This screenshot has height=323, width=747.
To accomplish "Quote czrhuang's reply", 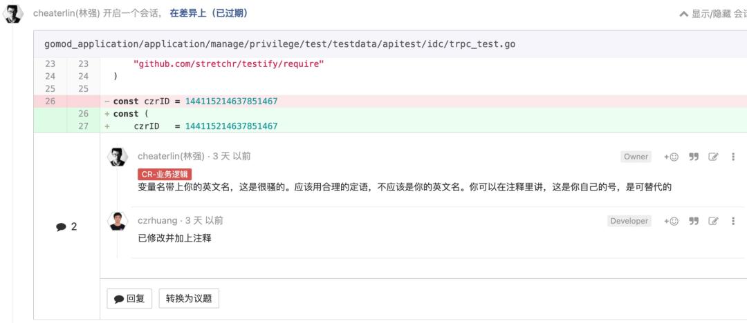I will coord(694,222).
